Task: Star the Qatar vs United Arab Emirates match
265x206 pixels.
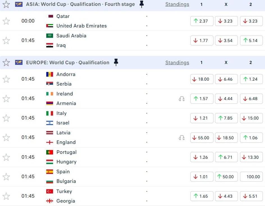Action: 6,21
